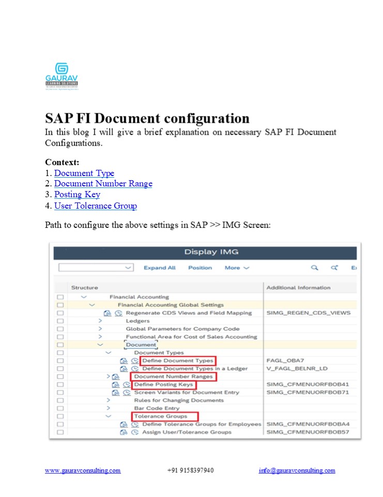Click Expand All in IMG toolbar

(x=160, y=268)
